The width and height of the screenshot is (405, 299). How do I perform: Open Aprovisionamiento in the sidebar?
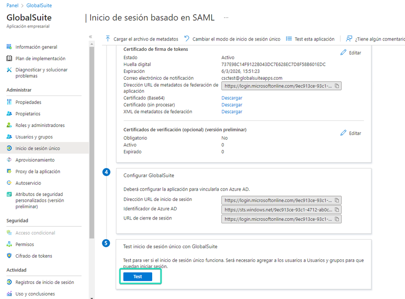tap(35, 160)
